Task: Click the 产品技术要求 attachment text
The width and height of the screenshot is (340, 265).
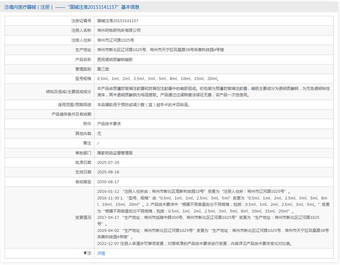Action: 109,124
